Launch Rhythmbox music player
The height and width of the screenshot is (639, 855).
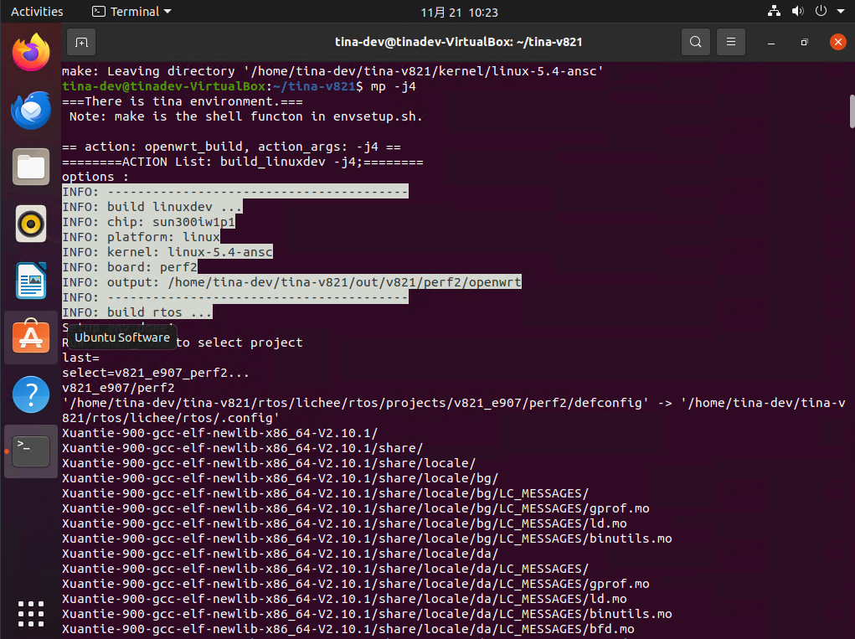point(31,224)
